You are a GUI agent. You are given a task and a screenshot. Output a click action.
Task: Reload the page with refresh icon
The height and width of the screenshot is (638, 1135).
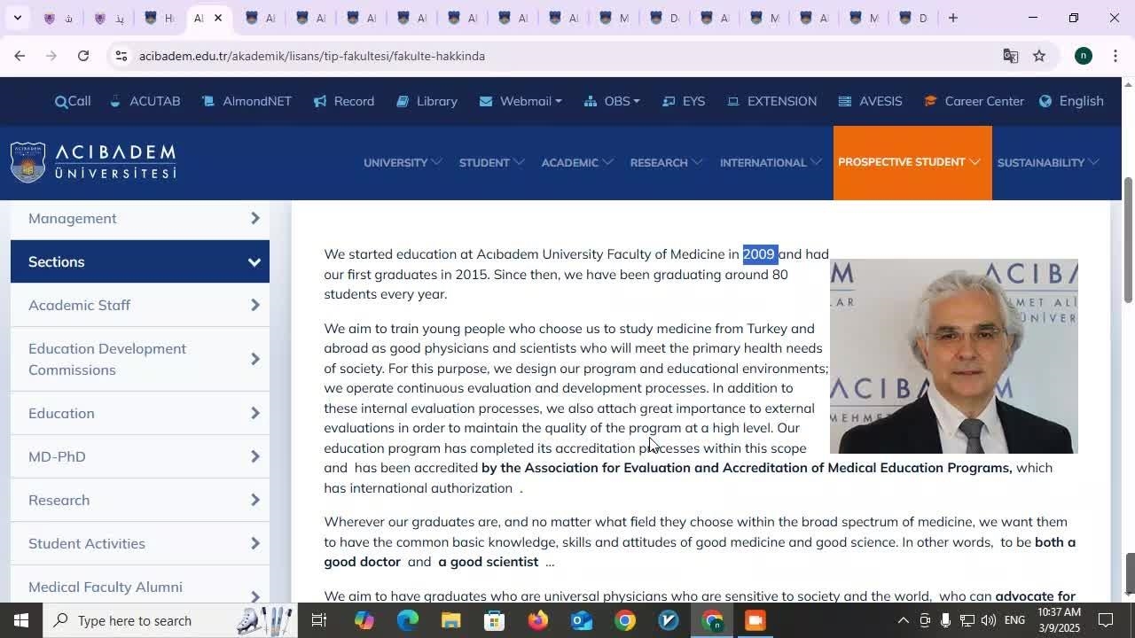pyautogui.click(x=83, y=56)
